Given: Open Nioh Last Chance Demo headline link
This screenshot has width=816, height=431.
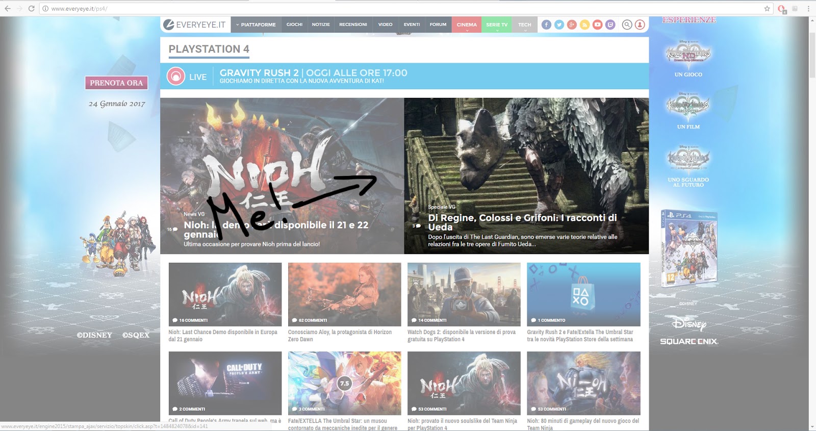Looking at the screenshot, I should click(x=223, y=336).
